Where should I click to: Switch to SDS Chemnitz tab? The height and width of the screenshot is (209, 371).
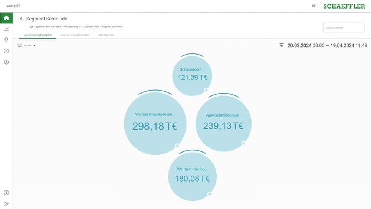[x=106, y=35]
